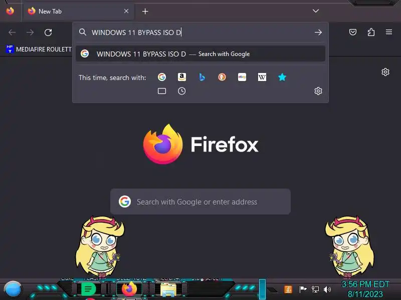401x300 pixels.
Task: Open a new tab with plus button
Action: (x=145, y=11)
